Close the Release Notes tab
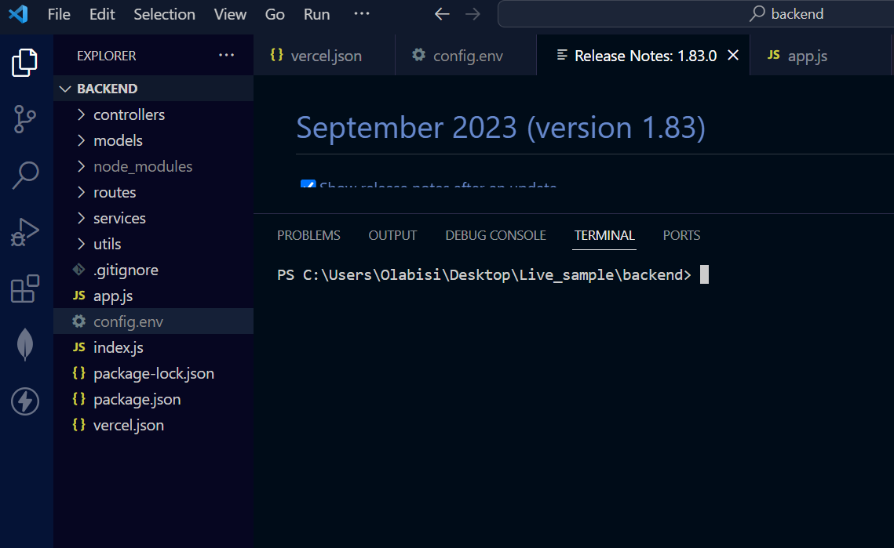894x548 pixels. [732, 55]
